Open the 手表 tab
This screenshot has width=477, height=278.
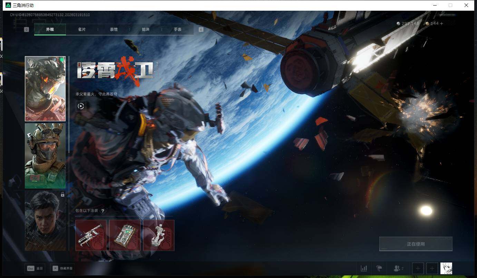(x=177, y=30)
